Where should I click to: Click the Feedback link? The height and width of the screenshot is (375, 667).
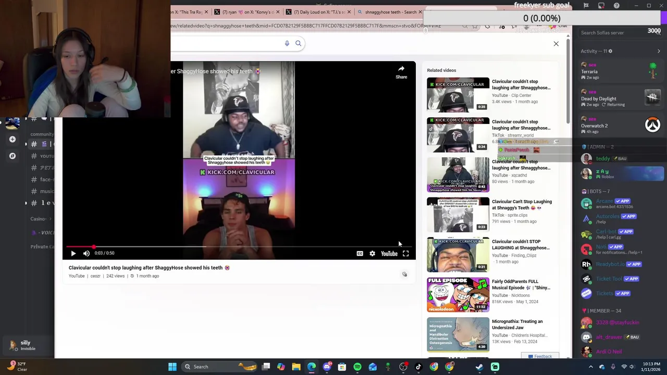(540, 357)
